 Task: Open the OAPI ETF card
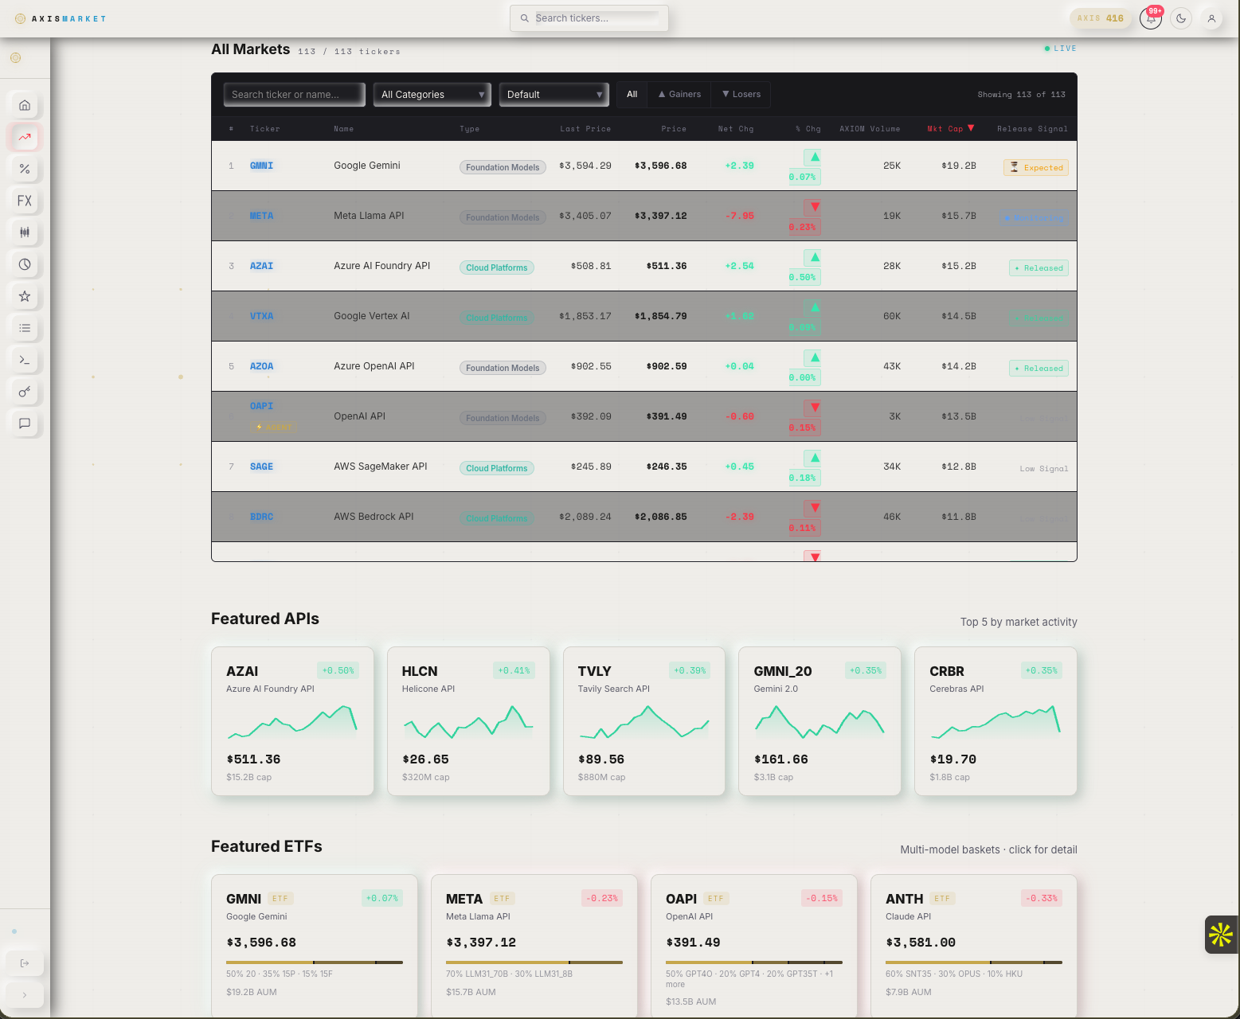pos(754,946)
